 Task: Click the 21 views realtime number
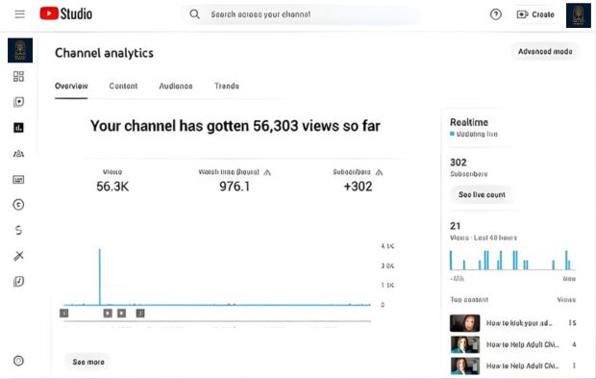click(455, 226)
